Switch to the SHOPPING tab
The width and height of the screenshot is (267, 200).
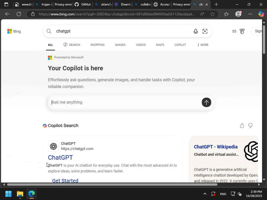pyautogui.click(x=98, y=45)
